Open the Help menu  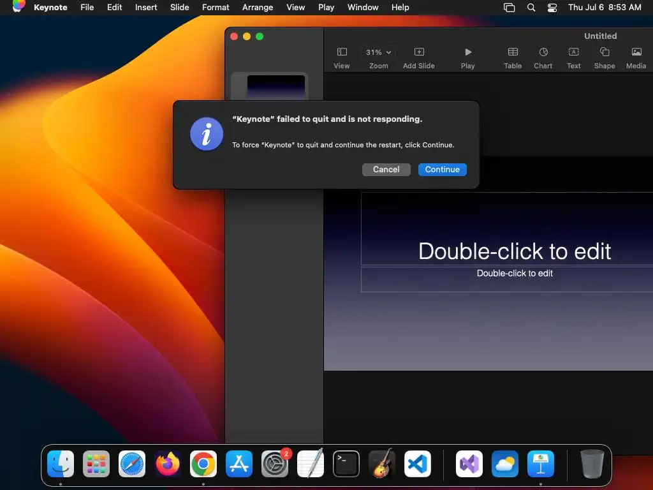tap(400, 7)
